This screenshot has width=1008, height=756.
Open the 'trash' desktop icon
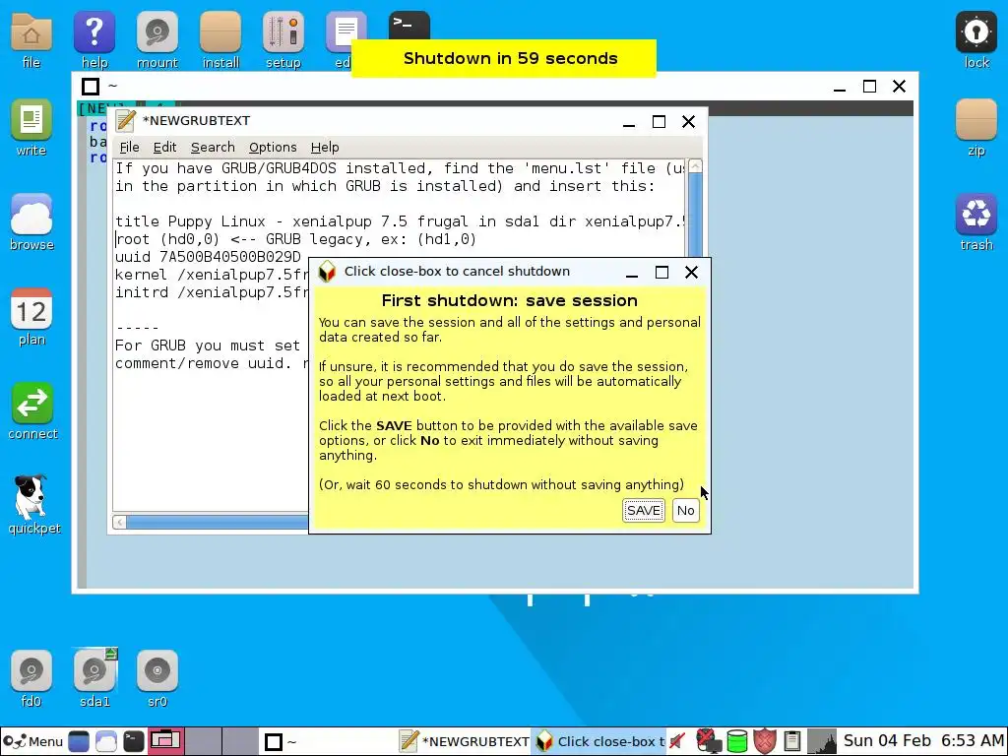click(976, 222)
